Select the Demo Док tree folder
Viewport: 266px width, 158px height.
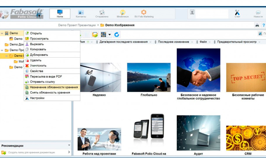click(x=14, y=44)
